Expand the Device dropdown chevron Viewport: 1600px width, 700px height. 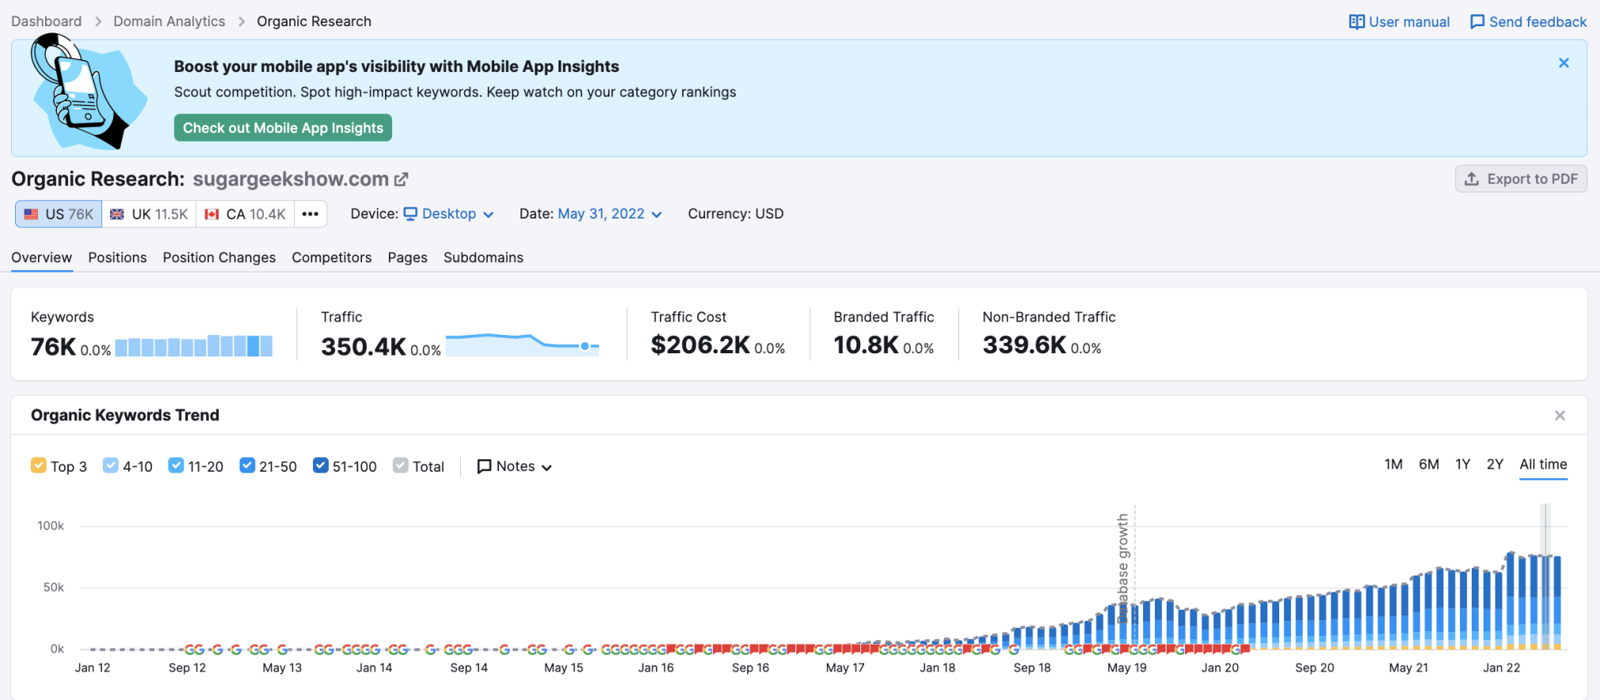489,215
